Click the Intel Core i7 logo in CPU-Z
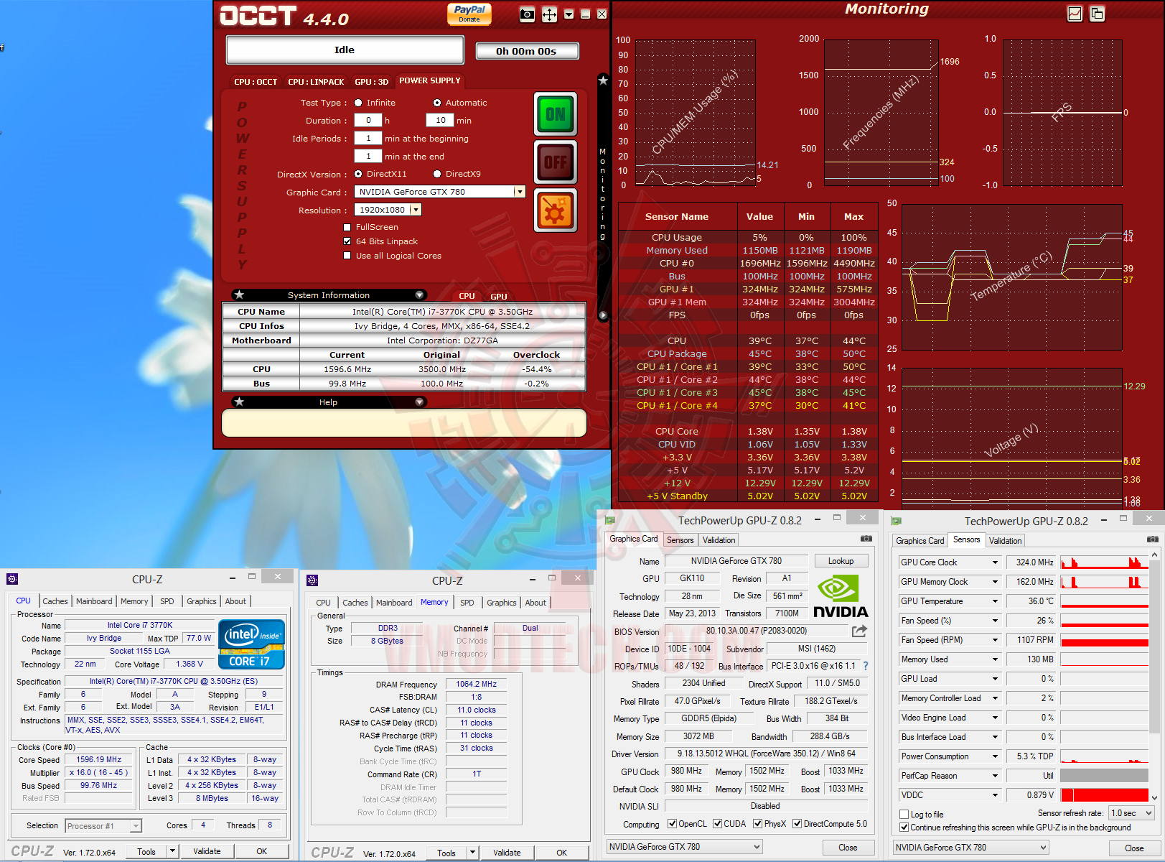This screenshot has height=862, width=1165. [x=251, y=644]
